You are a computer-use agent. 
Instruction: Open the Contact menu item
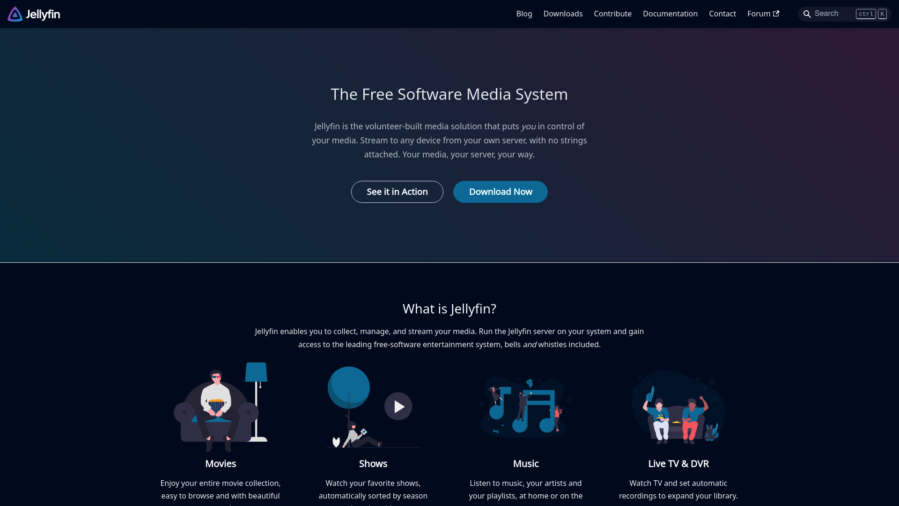(722, 14)
